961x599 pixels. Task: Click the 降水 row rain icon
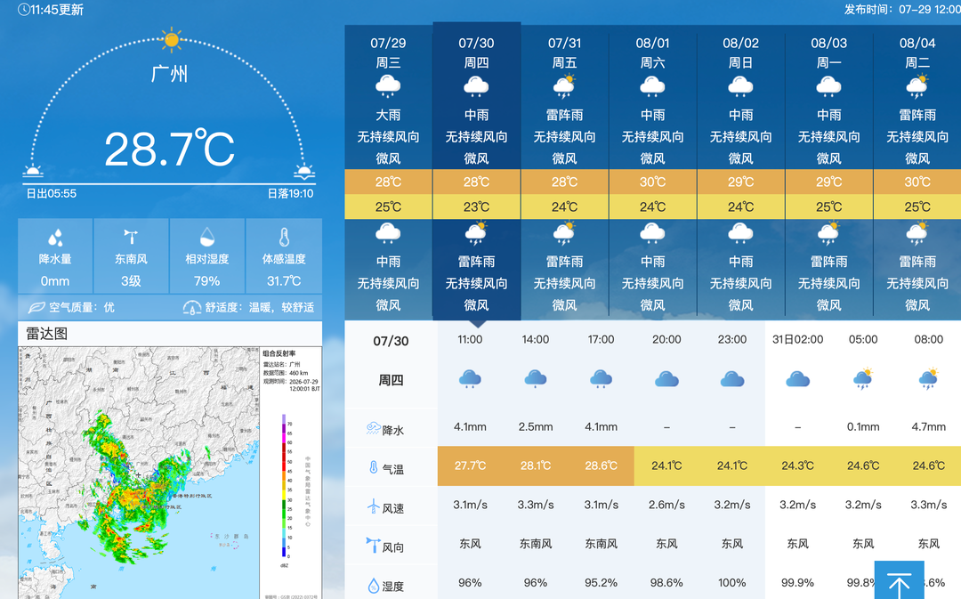coord(373,429)
